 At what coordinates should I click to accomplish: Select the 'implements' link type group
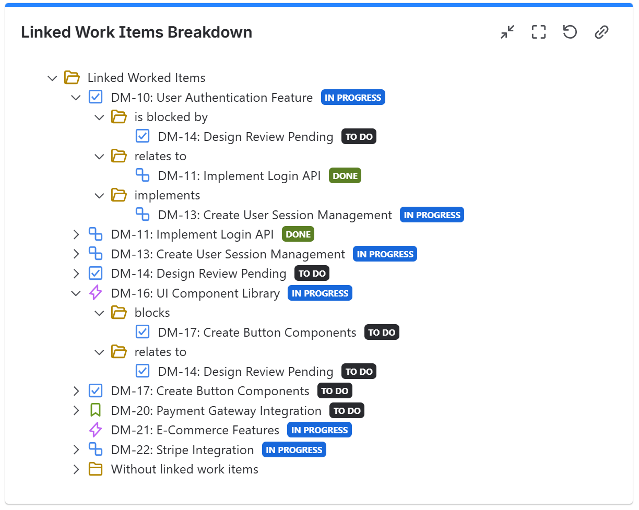pos(167,195)
